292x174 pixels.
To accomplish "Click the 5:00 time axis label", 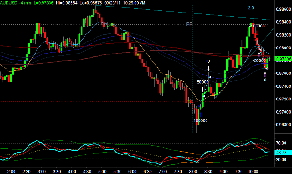I will [x=102, y=171].
